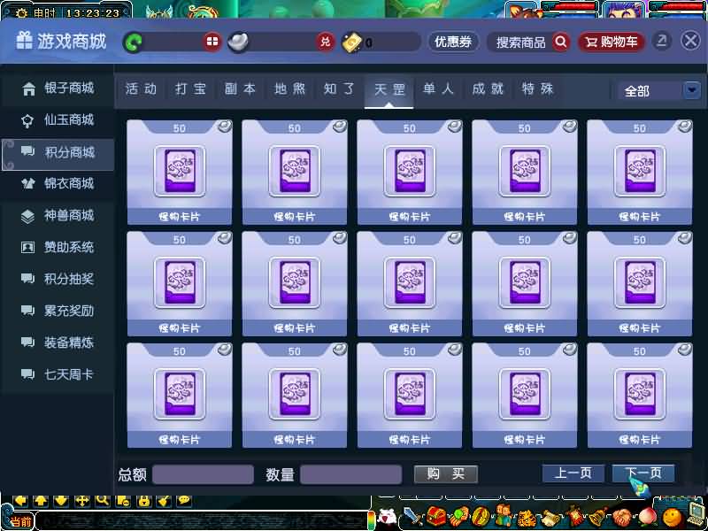The width and height of the screenshot is (708, 531).
Task: Click the pop-out arrow icon near close
Action: pos(661,41)
